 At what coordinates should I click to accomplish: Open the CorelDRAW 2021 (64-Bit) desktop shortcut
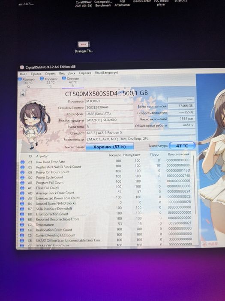click(84, 3)
